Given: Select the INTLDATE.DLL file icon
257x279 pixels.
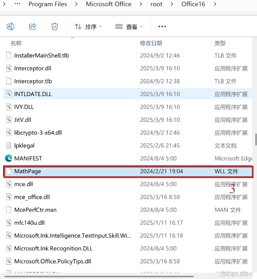Looking at the screenshot, I should point(9,94).
